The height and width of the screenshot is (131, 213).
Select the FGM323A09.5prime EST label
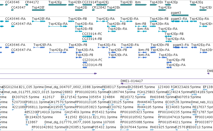point(186,87)
